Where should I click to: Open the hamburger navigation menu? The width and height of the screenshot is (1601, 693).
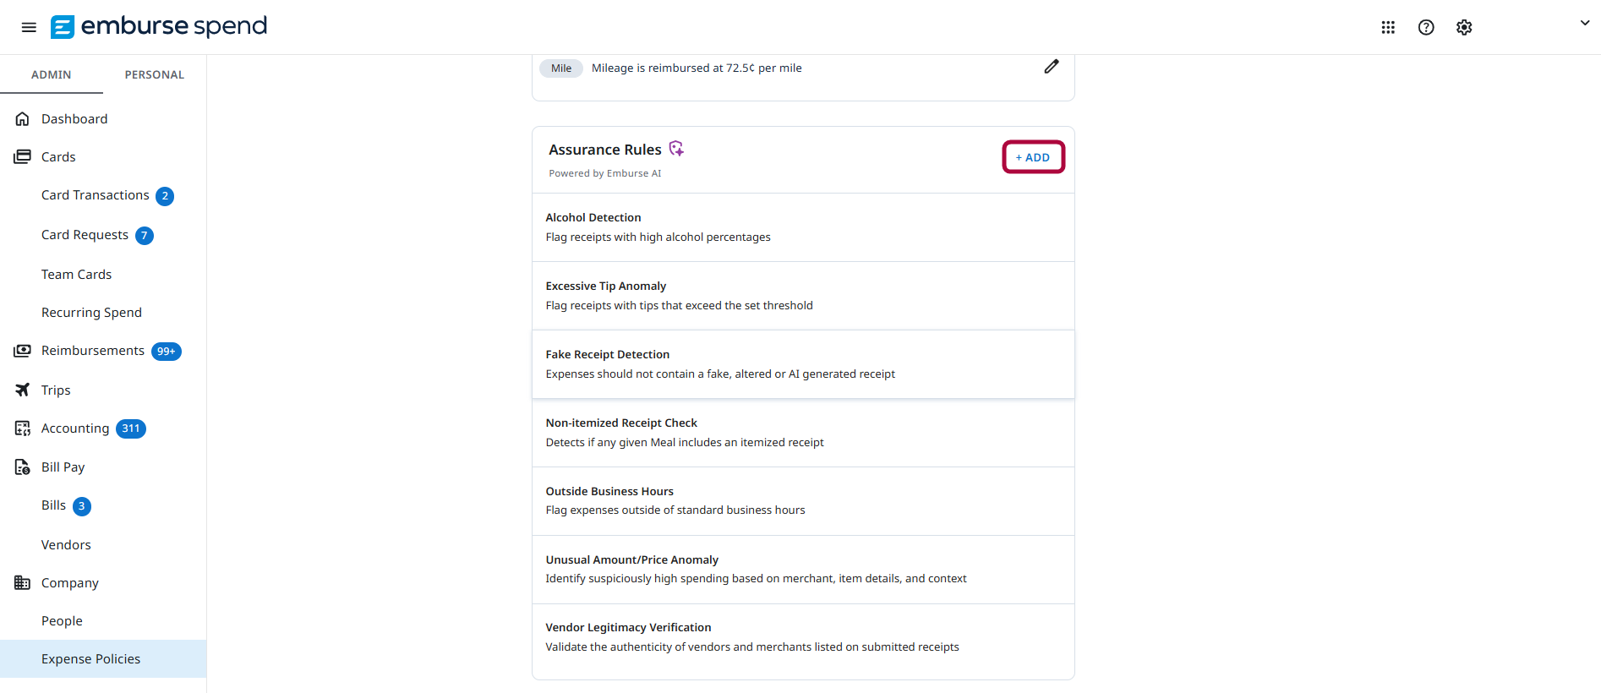[x=29, y=27]
